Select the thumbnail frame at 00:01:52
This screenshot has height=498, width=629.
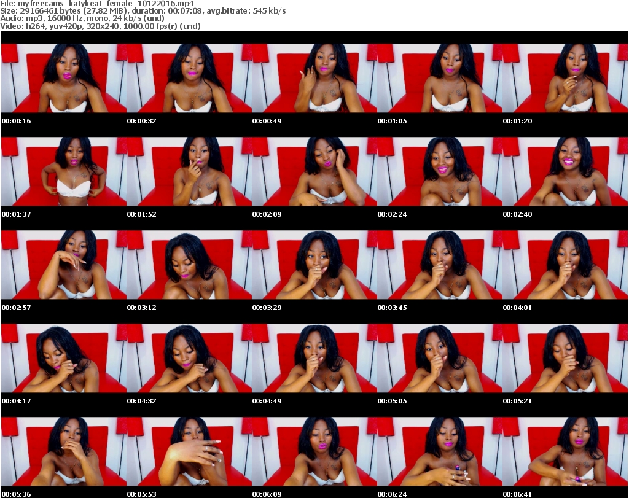(189, 171)
